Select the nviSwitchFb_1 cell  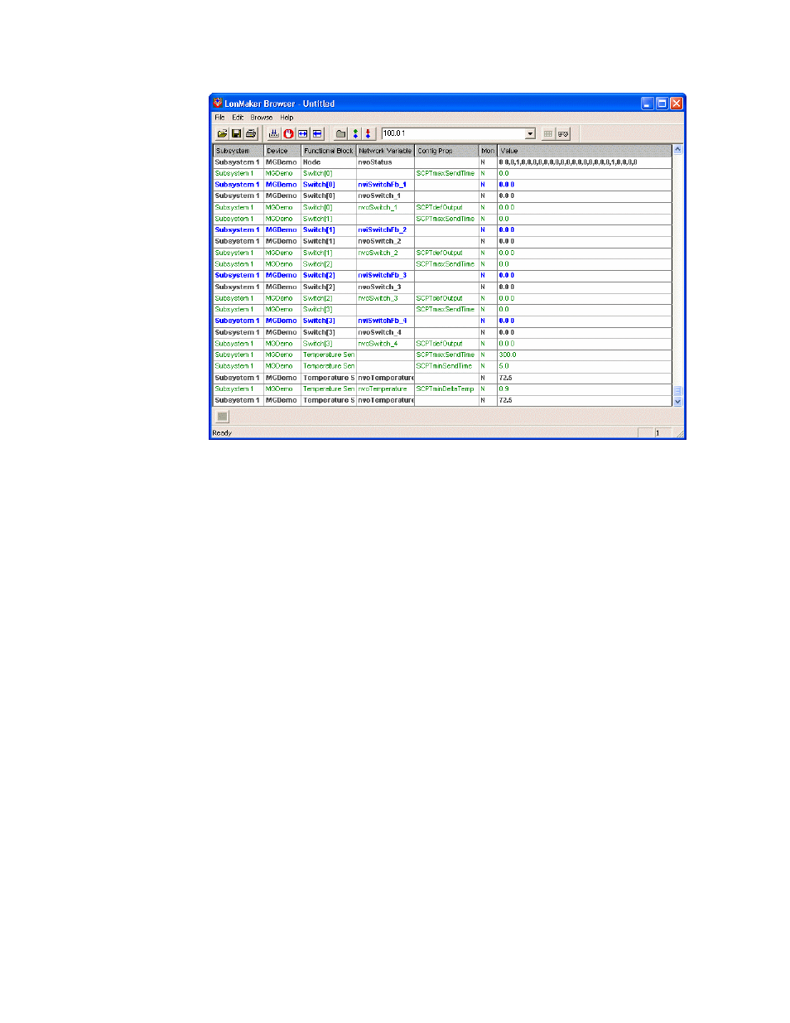point(385,185)
